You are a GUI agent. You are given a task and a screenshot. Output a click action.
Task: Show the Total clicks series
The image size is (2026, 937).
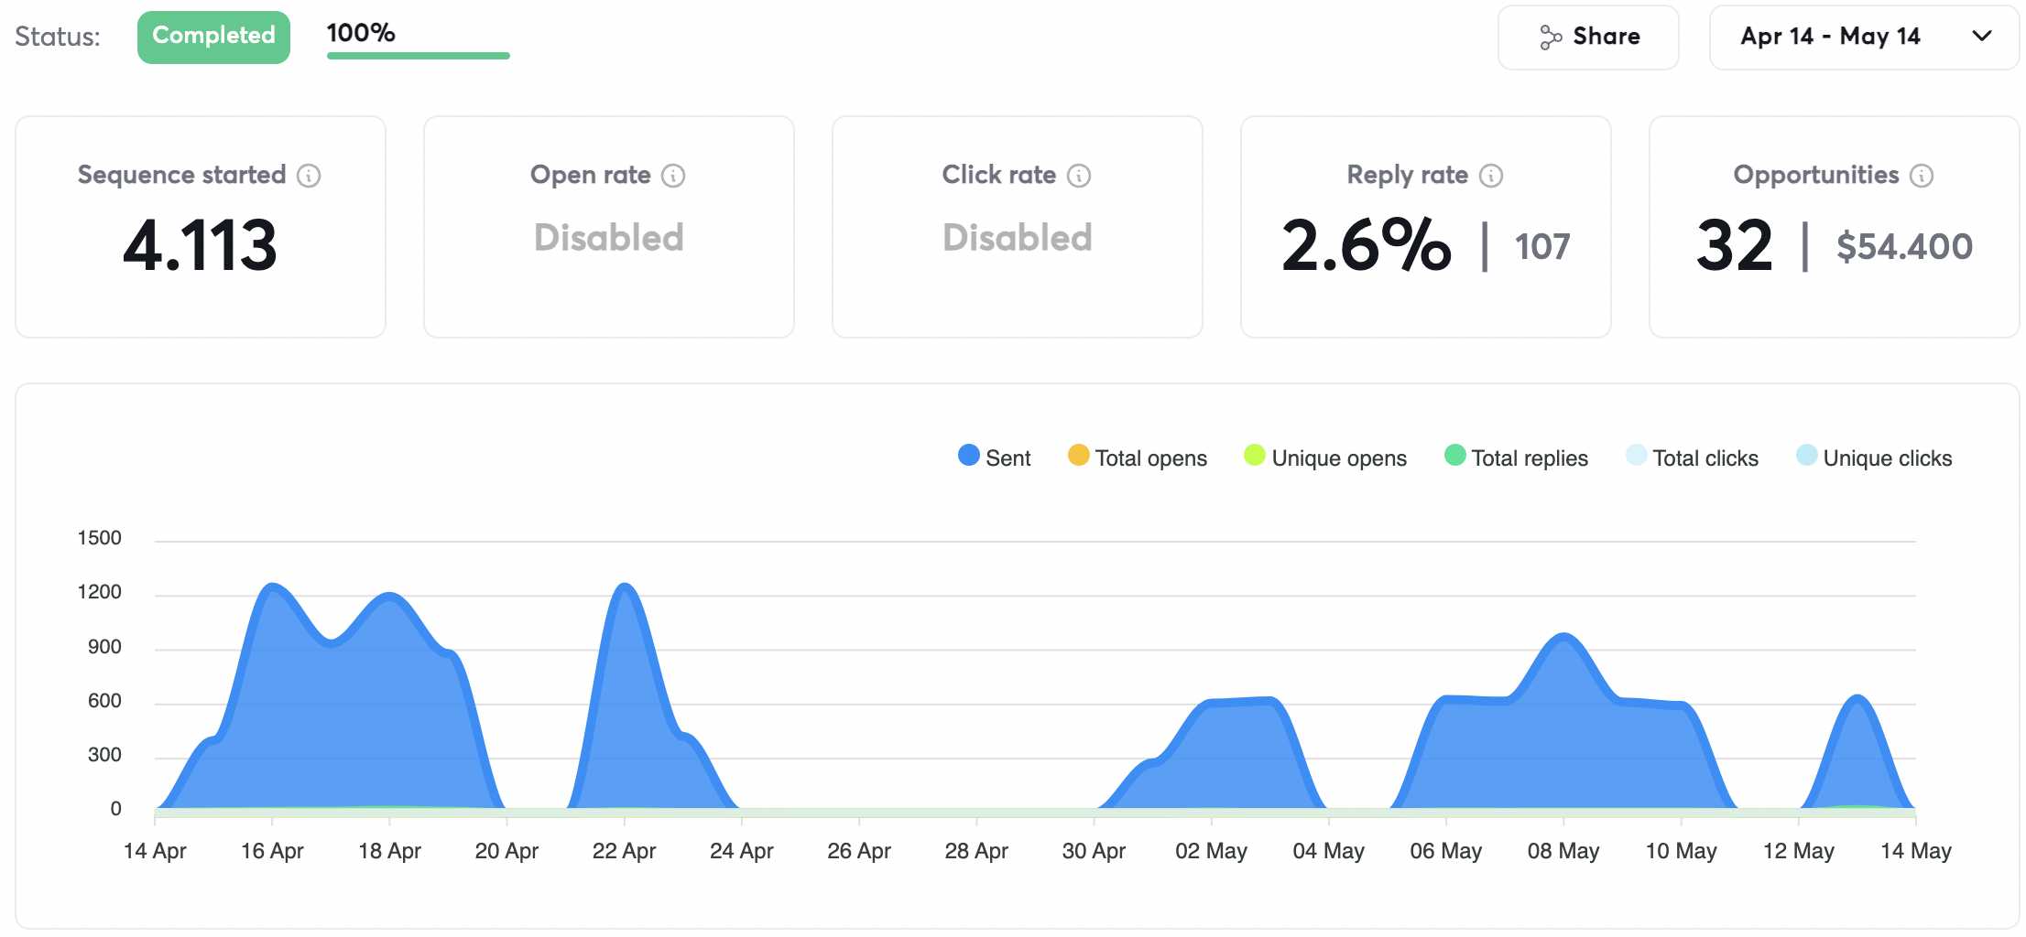pyautogui.click(x=1692, y=458)
